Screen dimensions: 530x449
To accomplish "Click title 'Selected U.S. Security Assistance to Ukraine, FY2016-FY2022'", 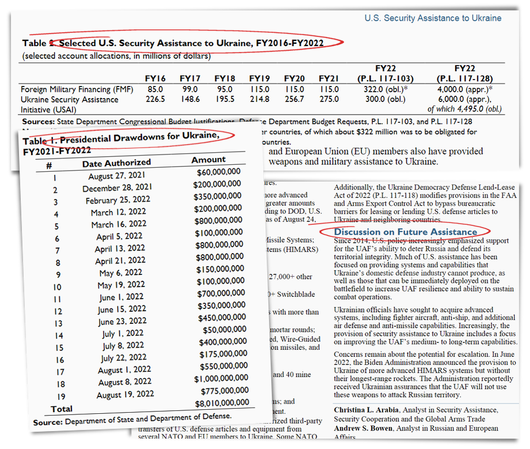I will (191, 43).
